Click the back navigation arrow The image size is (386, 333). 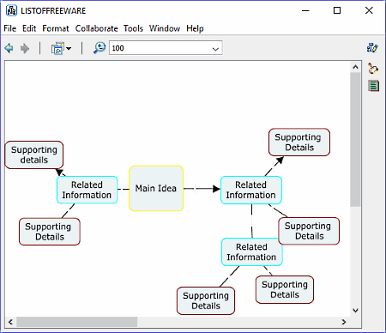click(x=9, y=48)
